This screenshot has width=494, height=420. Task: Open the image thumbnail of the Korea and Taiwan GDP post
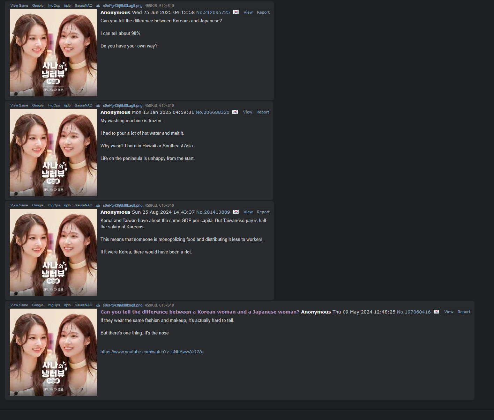[x=53, y=252]
